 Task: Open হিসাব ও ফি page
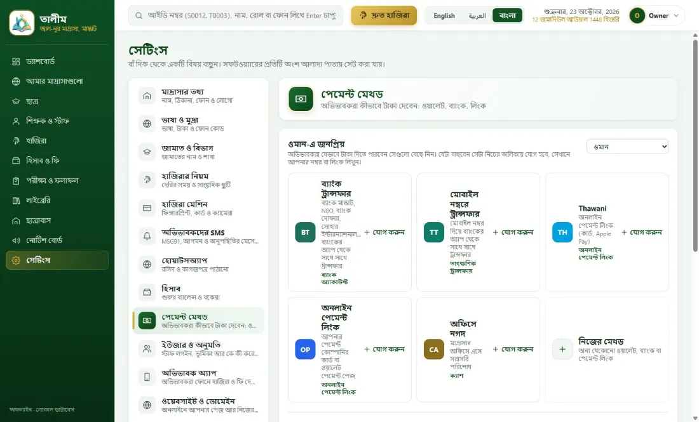click(x=57, y=161)
